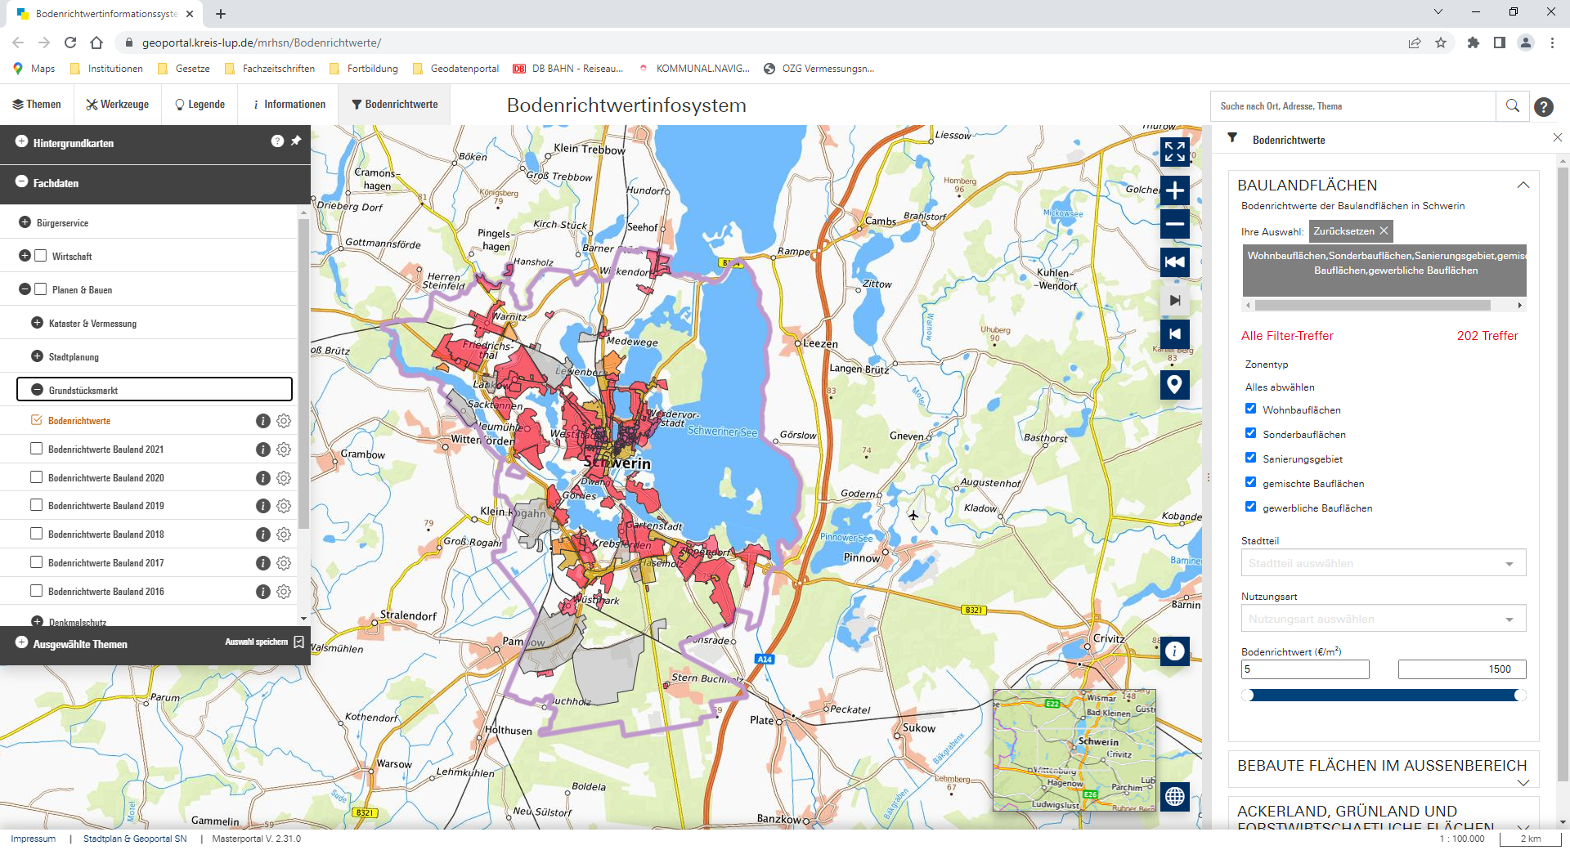Activate the locate-me pin icon
1570x850 pixels.
(1175, 385)
